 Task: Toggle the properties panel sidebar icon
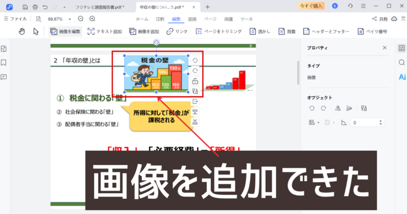pyautogui.click(x=402, y=48)
